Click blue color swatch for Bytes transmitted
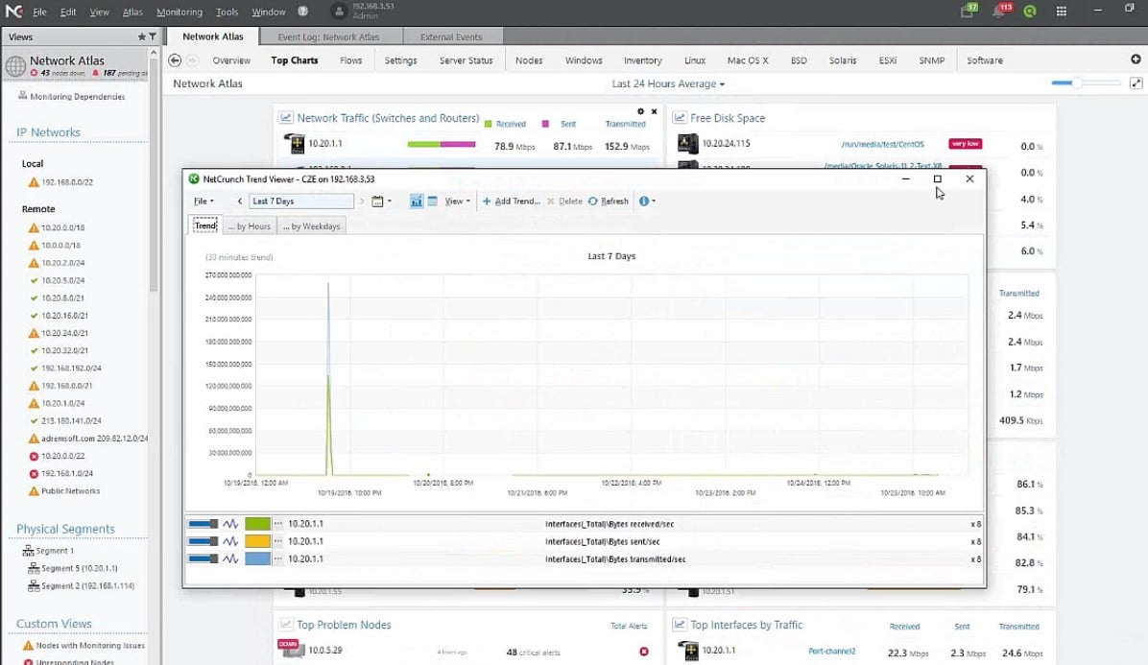Image resolution: width=1148 pixels, height=665 pixels. (257, 558)
